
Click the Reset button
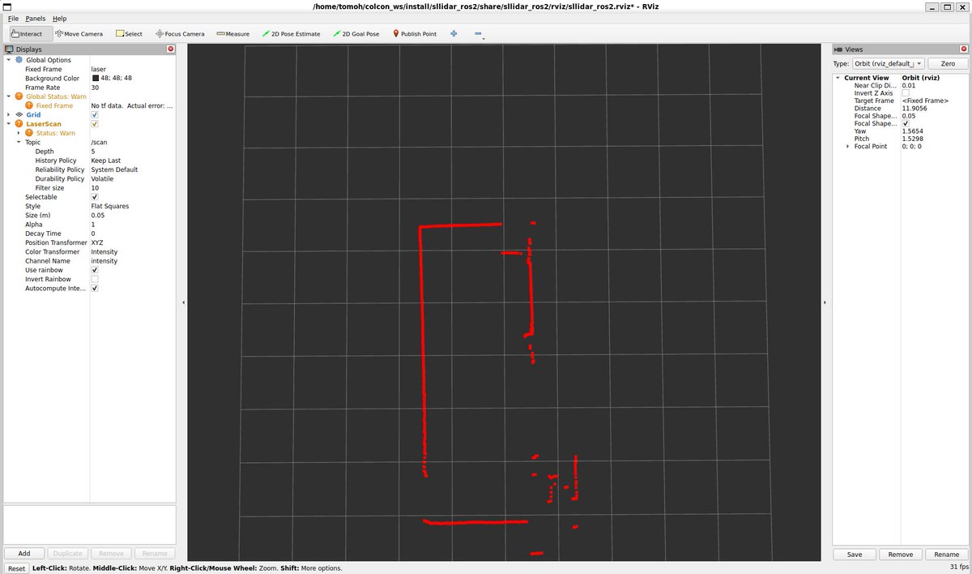16,568
